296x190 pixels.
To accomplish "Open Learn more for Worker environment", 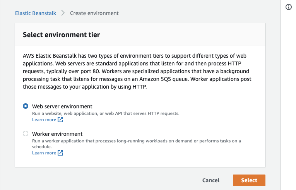I will click(x=44, y=153).
